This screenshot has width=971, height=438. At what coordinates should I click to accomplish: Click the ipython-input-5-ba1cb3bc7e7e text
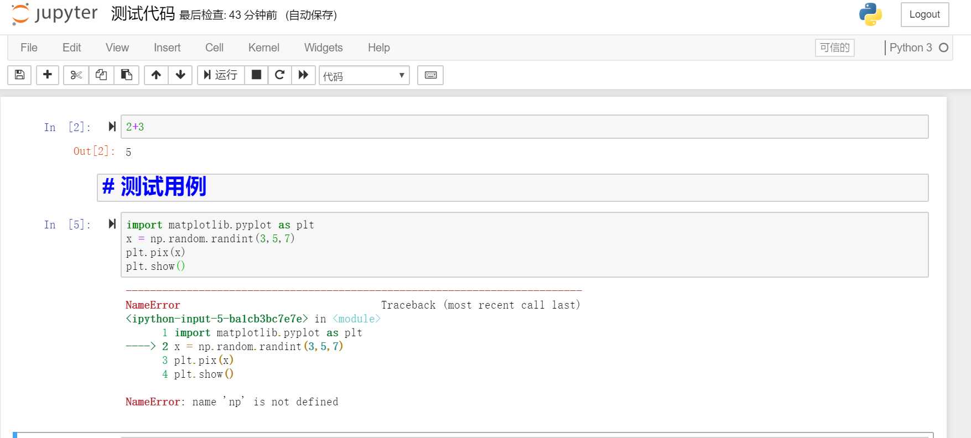click(x=217, y=319)
